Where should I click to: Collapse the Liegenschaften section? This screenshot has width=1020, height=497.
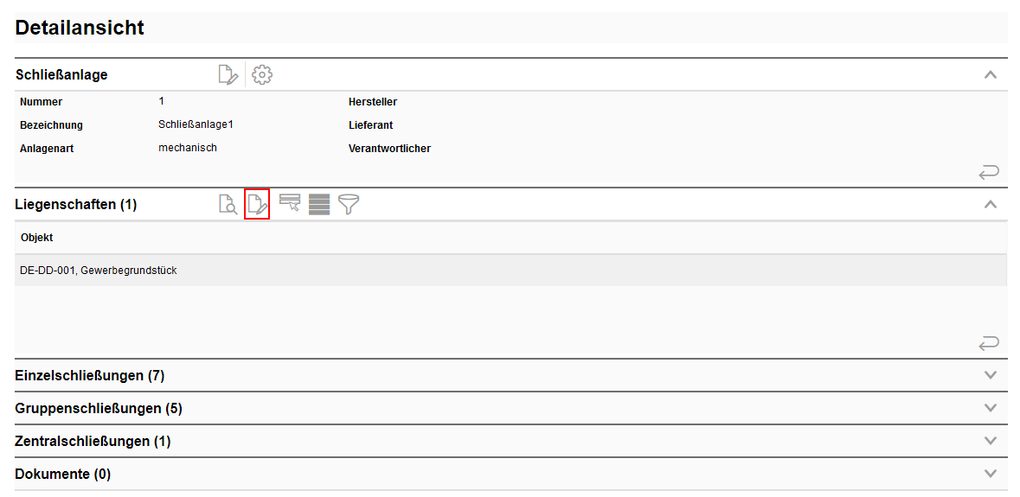coord(991,205)
